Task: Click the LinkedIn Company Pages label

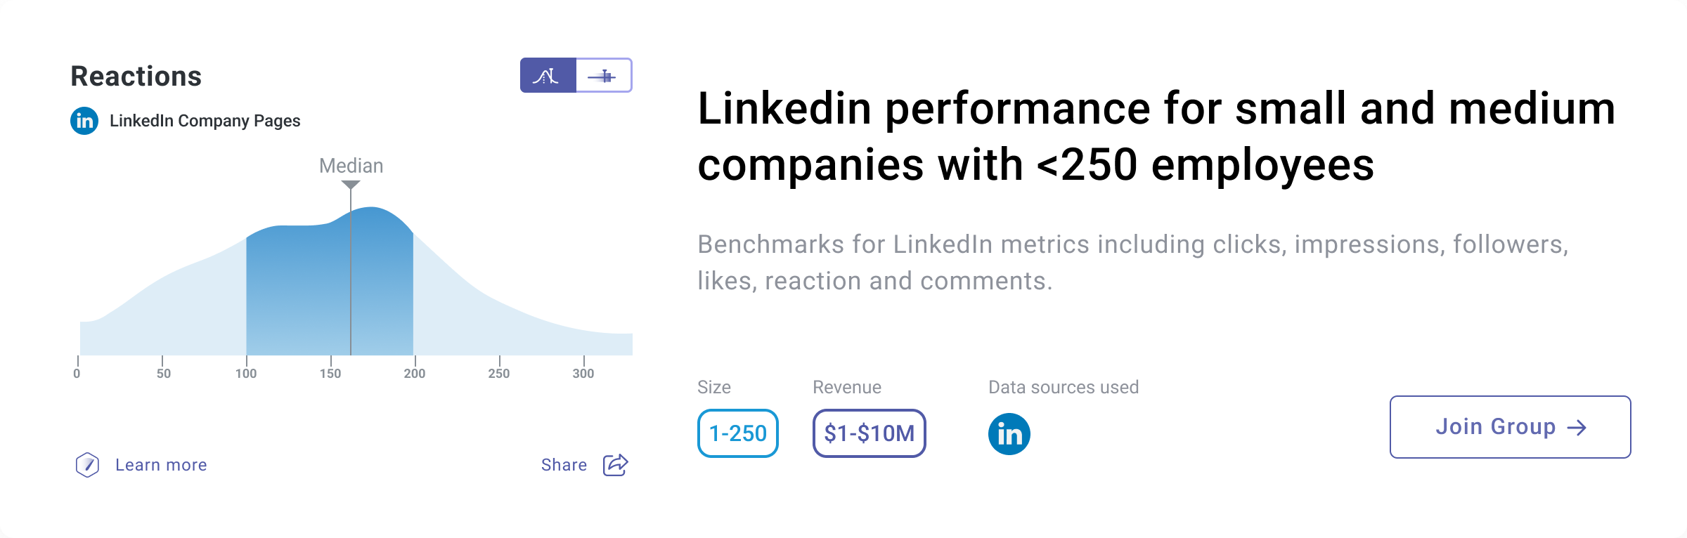Action: point(205,121)
